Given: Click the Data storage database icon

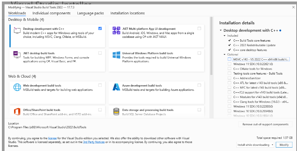Looking at the screenshot, I should 116,112.
